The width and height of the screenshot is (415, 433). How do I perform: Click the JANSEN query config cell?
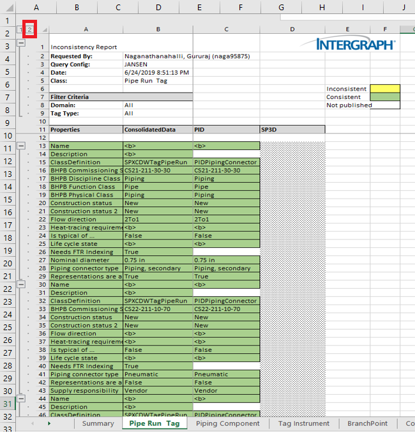[x=158, y=65]
